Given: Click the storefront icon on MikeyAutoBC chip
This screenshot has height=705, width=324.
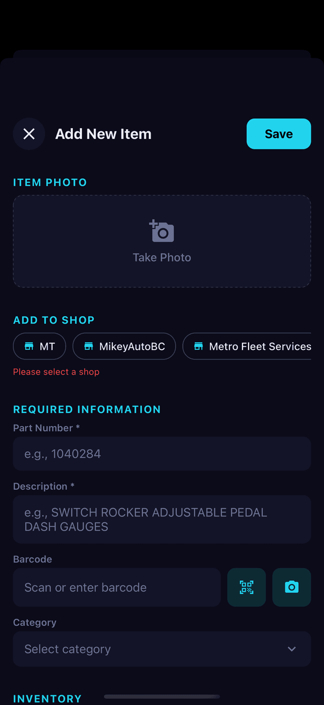Looking at the screenshot, I should (89, 346).
